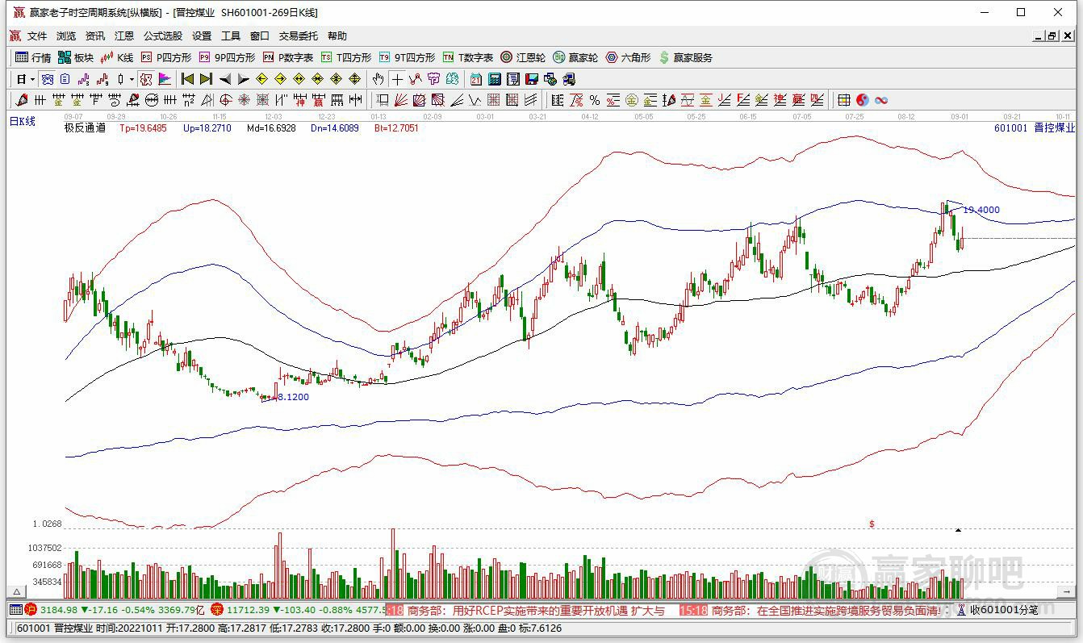1083x643 pixels.
Task: Open the 9P四方形 tool
Action: pyautogui.click(x=227, y=57)
